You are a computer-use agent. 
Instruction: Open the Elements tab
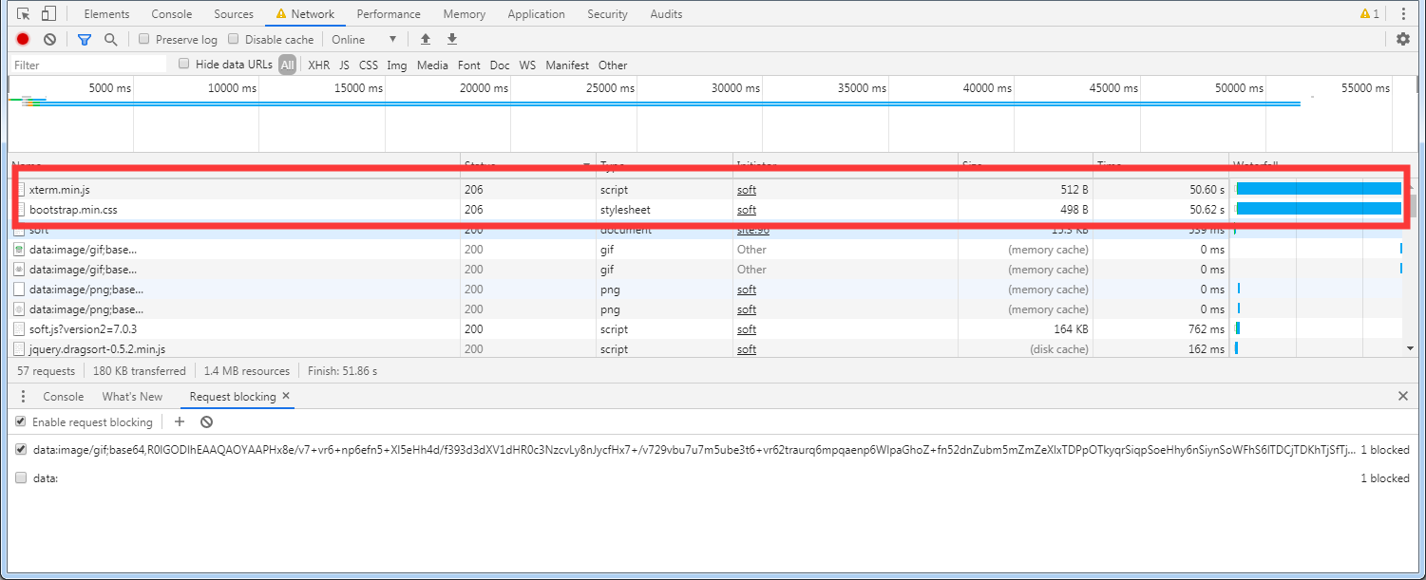pyautogui.click(x=106, y=13)
